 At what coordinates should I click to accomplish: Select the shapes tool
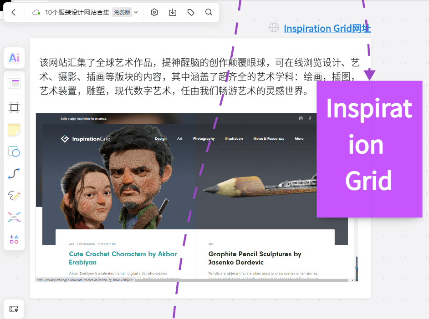click(x=14, y=152)
